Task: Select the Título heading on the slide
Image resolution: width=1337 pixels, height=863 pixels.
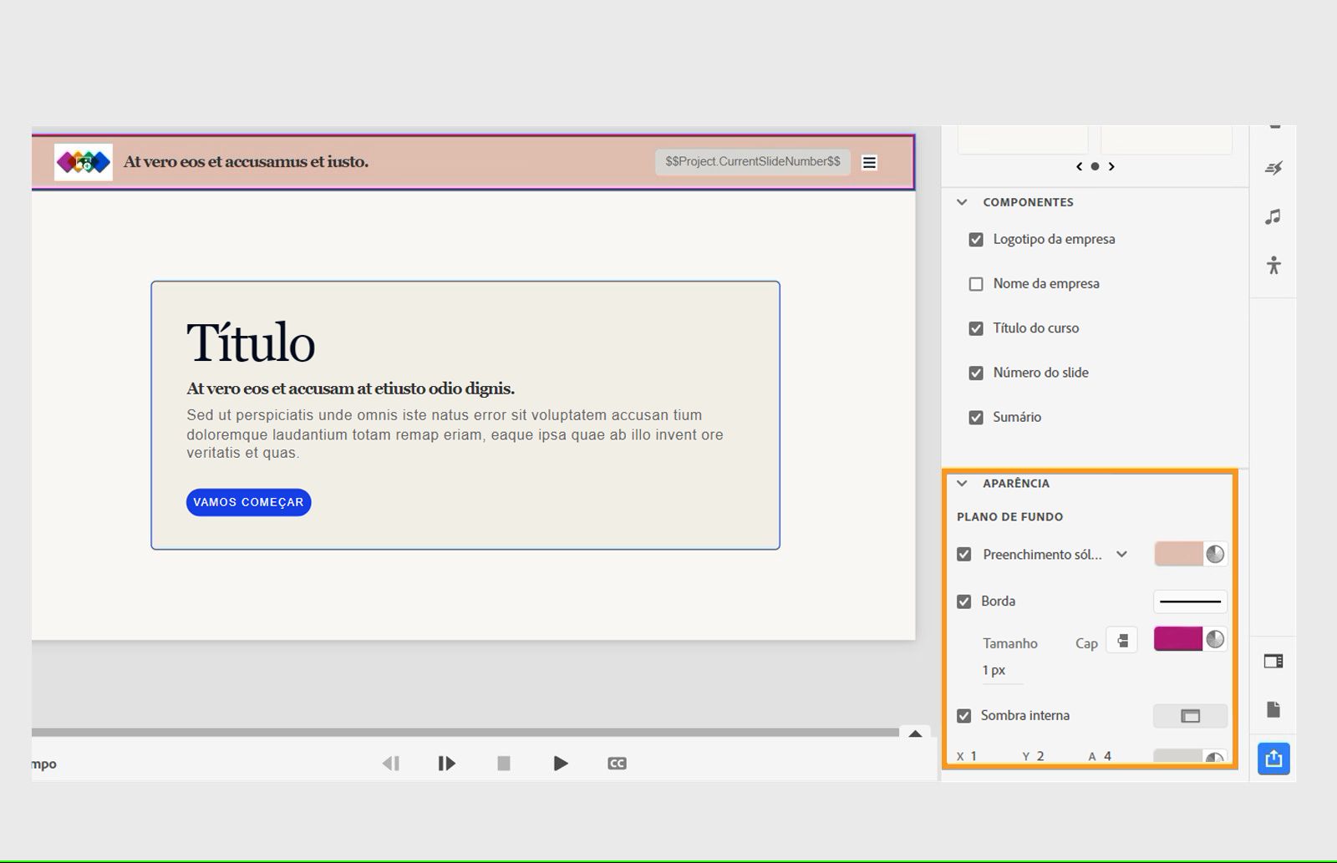Action: point(251,343)
